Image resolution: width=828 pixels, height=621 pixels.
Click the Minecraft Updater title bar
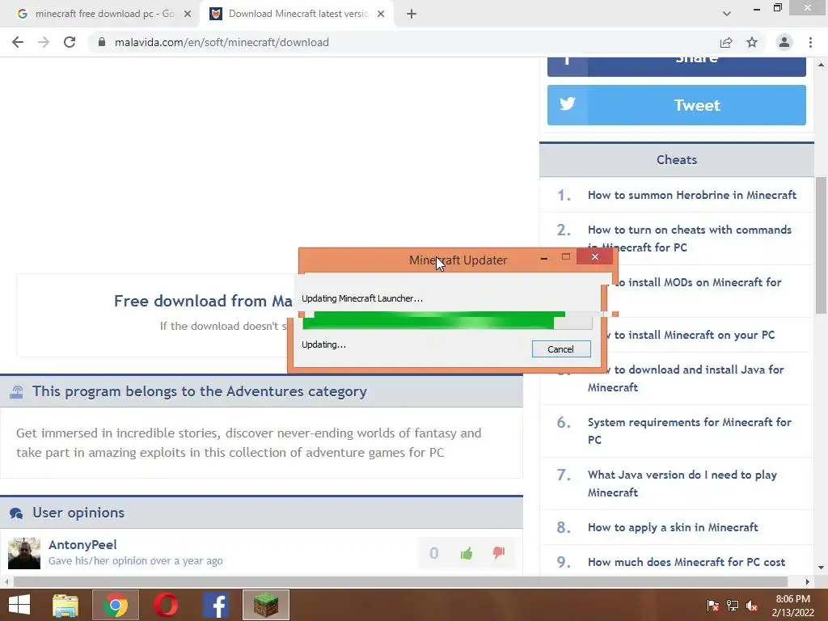(x=458, y=260)
